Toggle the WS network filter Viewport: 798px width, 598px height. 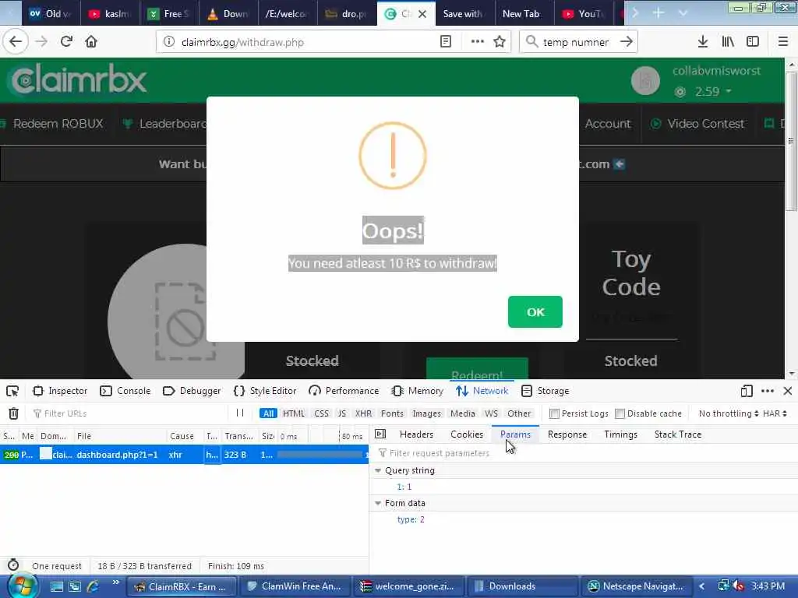coord(491,413)
